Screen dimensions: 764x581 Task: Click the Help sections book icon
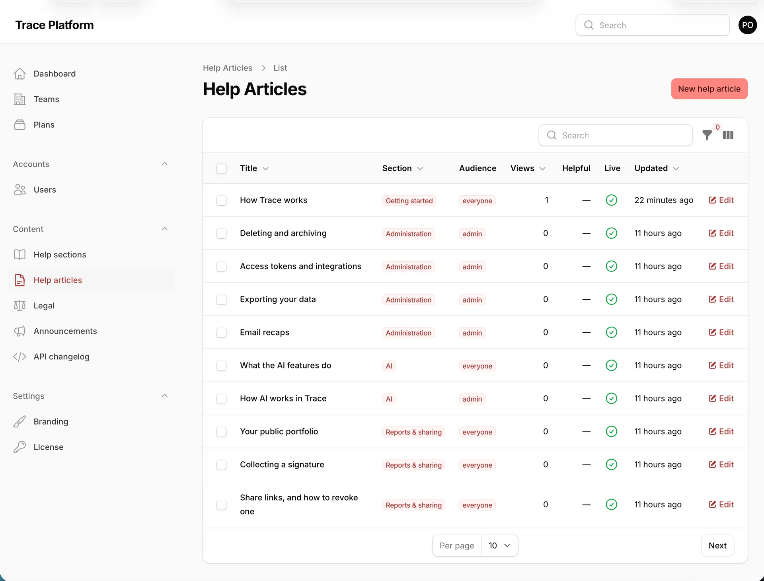(x=19, y=254)
